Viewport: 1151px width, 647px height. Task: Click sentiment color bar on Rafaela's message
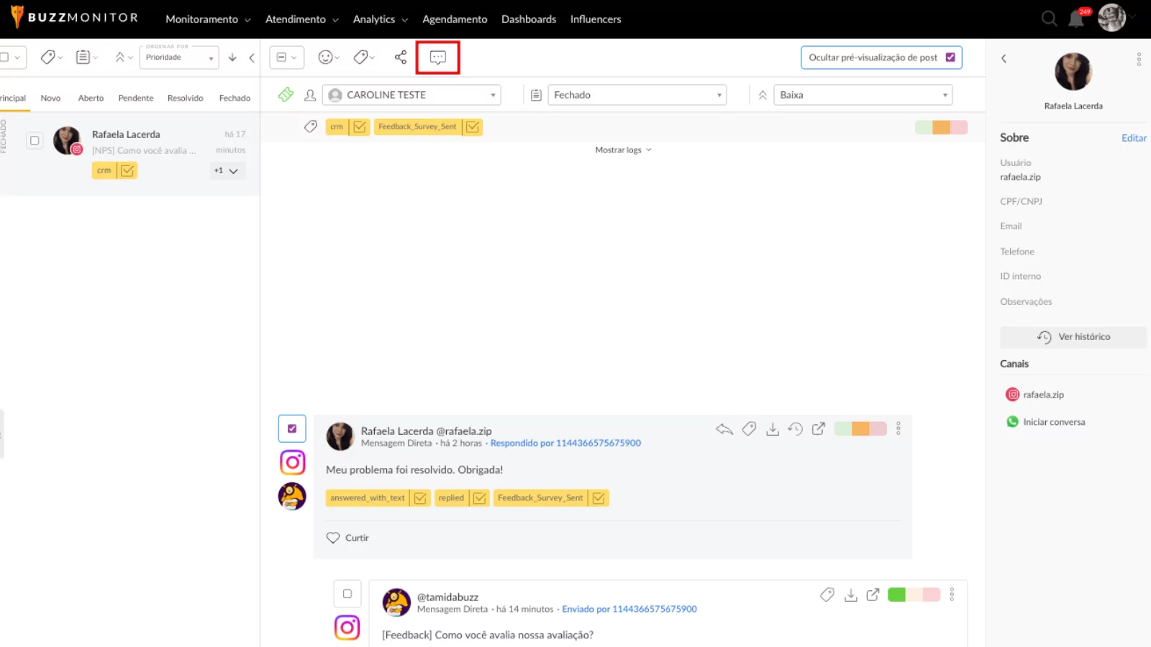pos(860,429)
